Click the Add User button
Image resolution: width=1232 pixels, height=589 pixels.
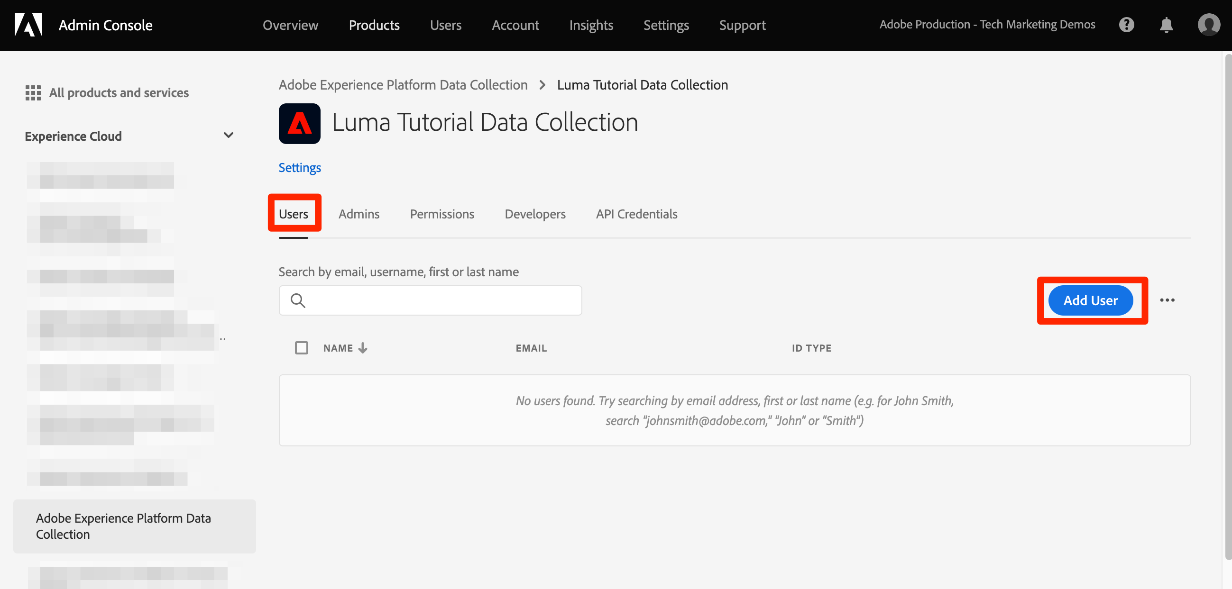1090,300
